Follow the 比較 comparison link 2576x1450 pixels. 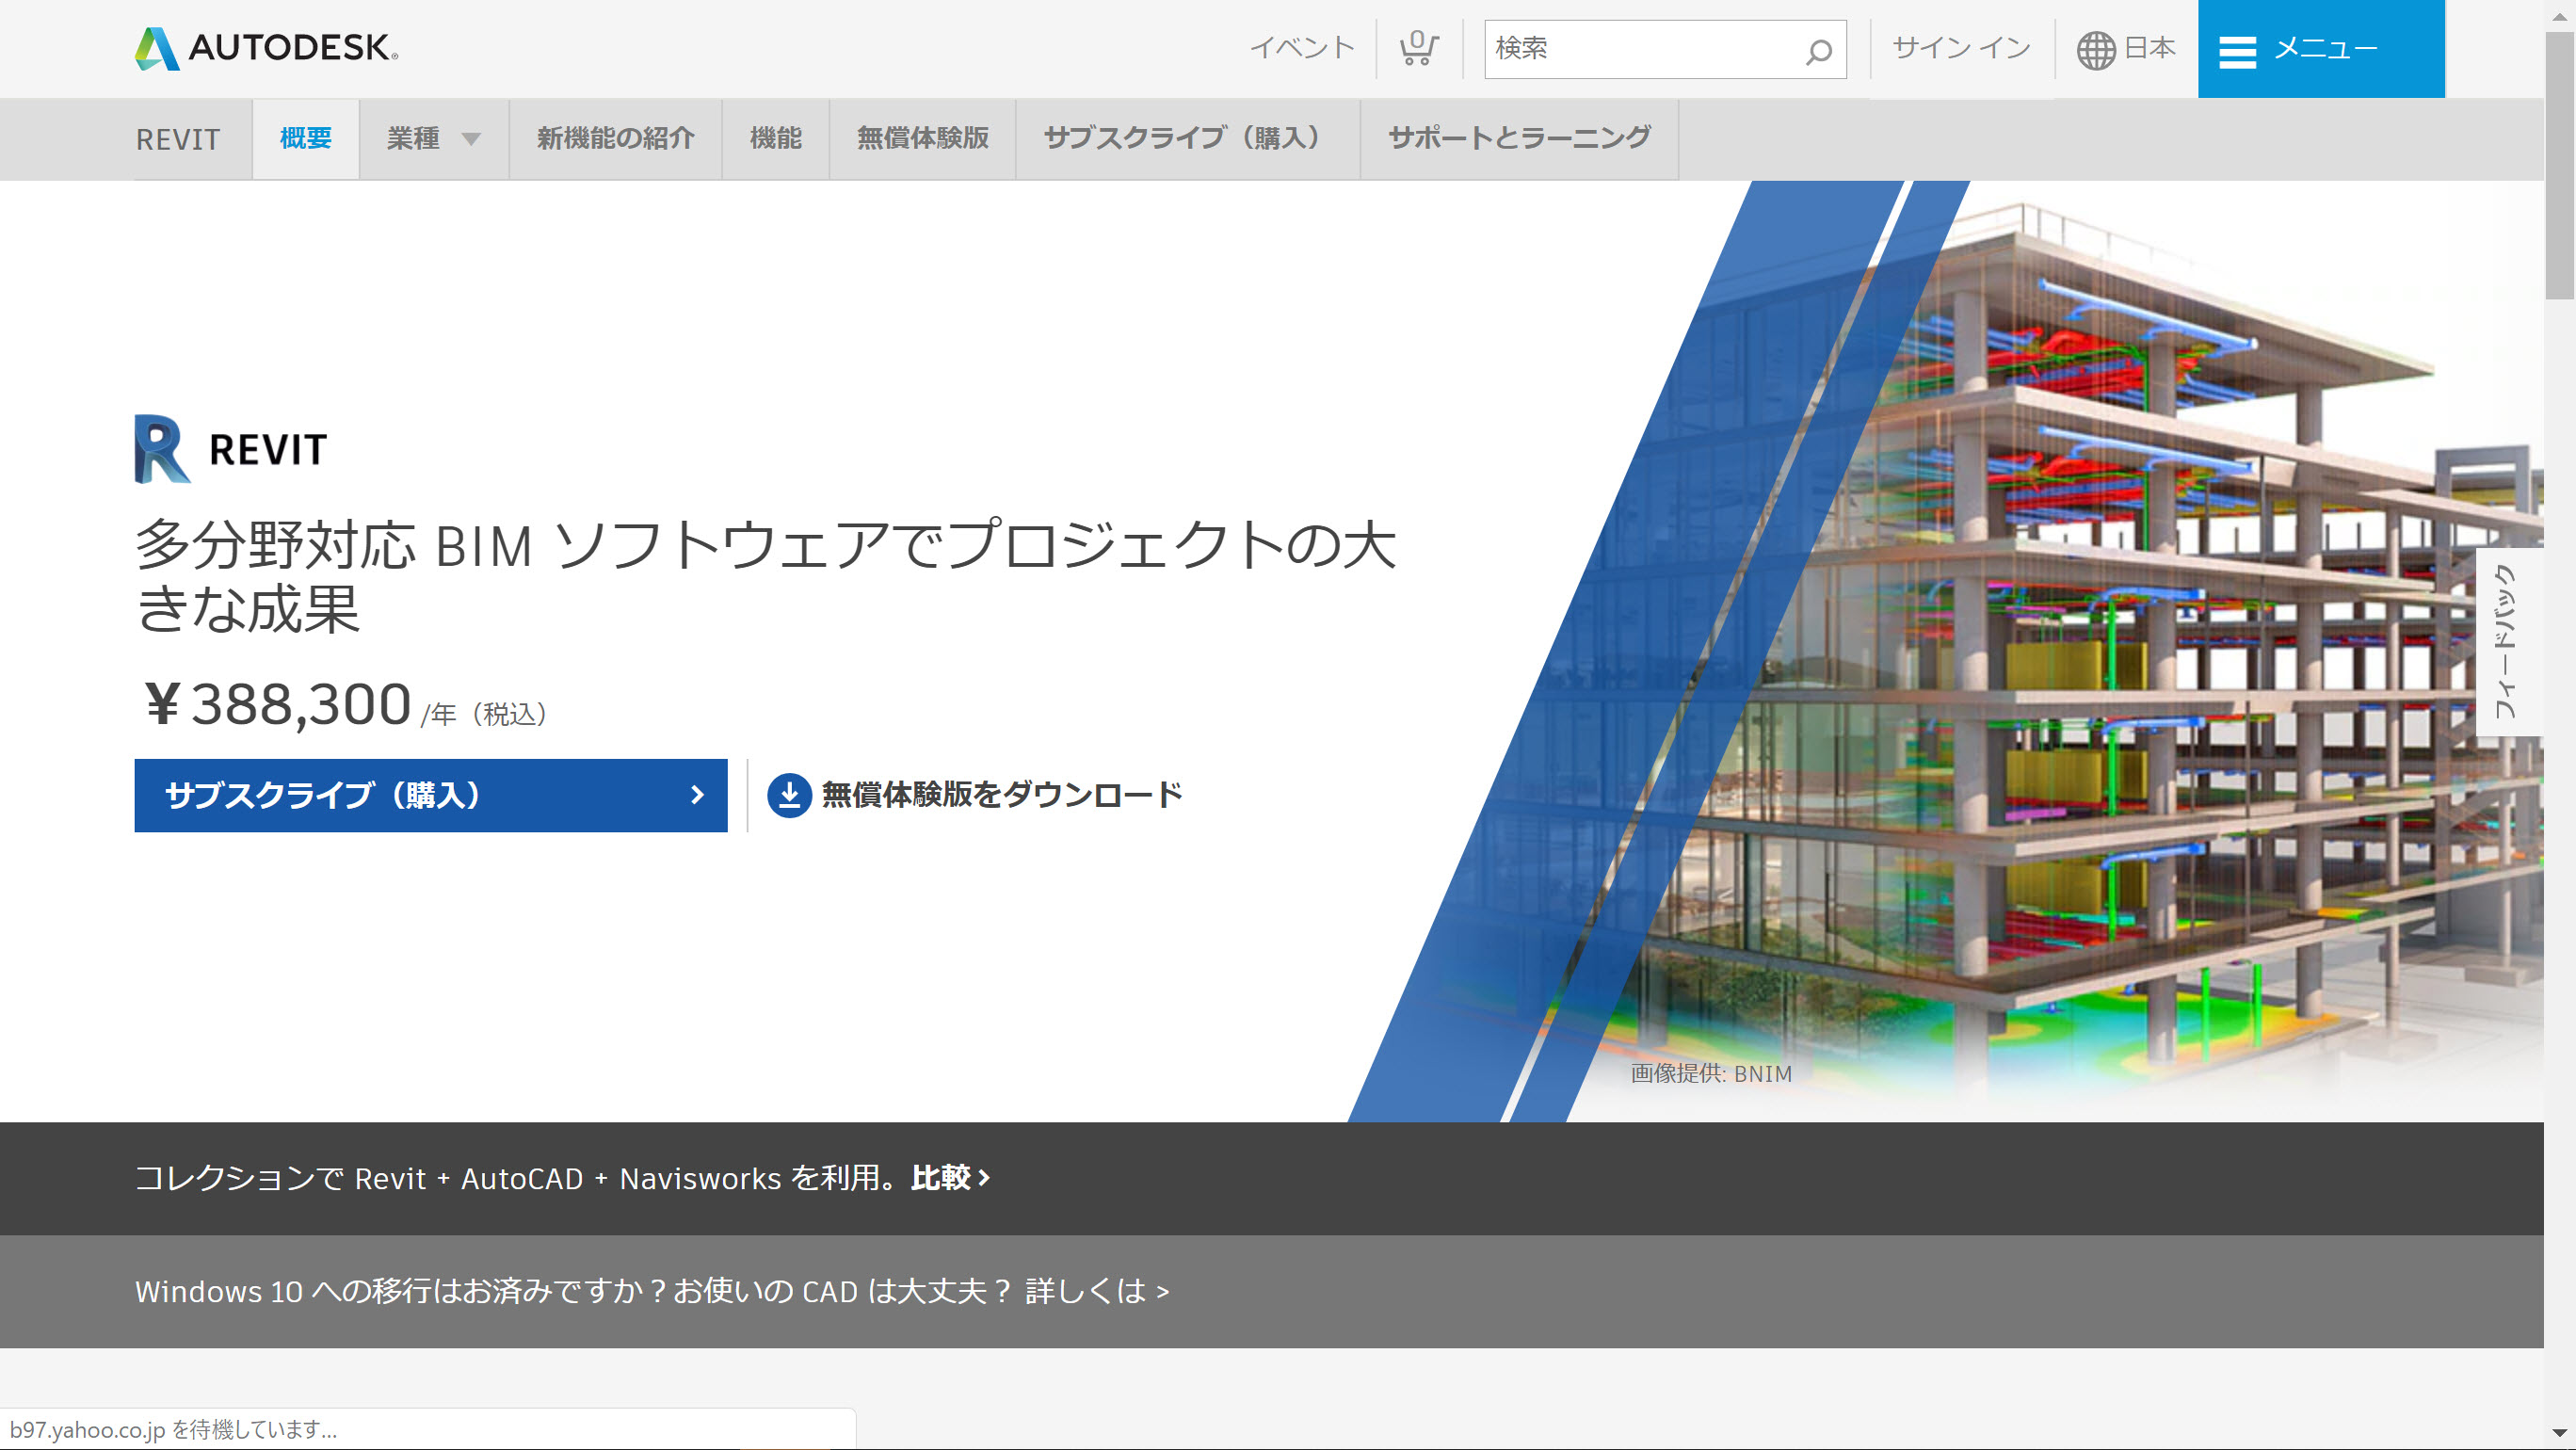click(945, 1179)
